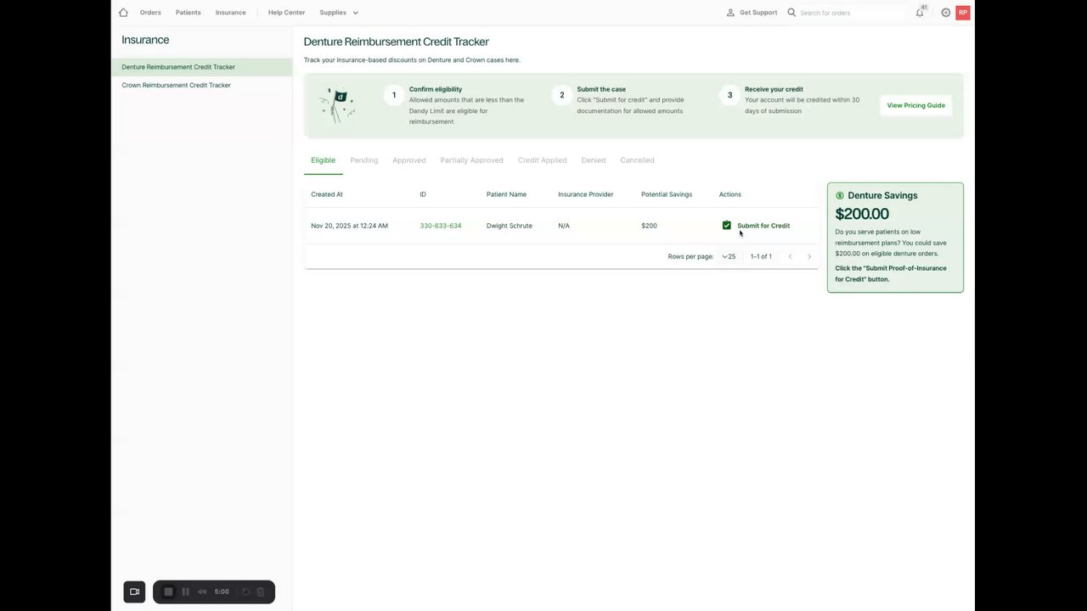
Task: Click the Get Support link
Action: [x=758, y=13]
